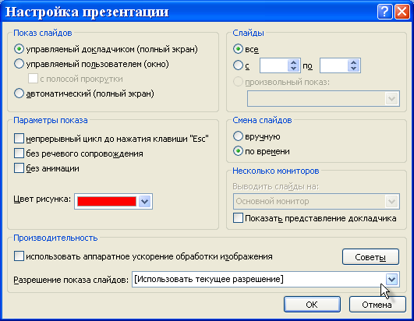This screenshot has height=321, width=414.
Task: Confirm settings with OK button
Action: [x=312, y=305]
